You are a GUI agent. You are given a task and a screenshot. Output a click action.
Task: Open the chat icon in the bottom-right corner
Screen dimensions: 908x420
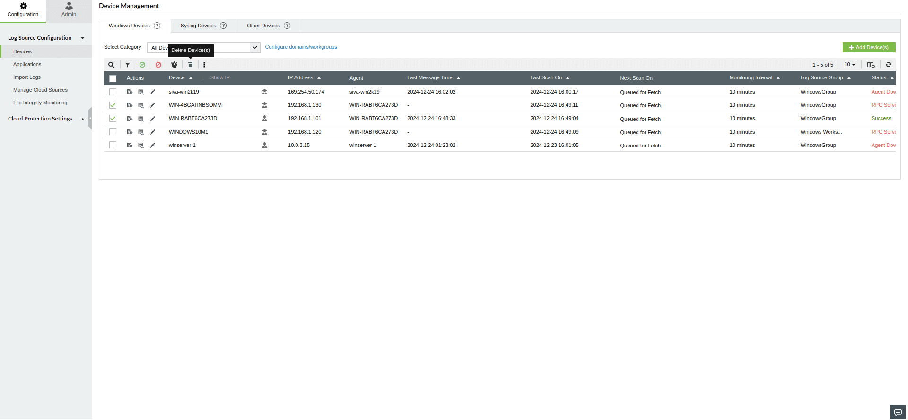[898, 412]
